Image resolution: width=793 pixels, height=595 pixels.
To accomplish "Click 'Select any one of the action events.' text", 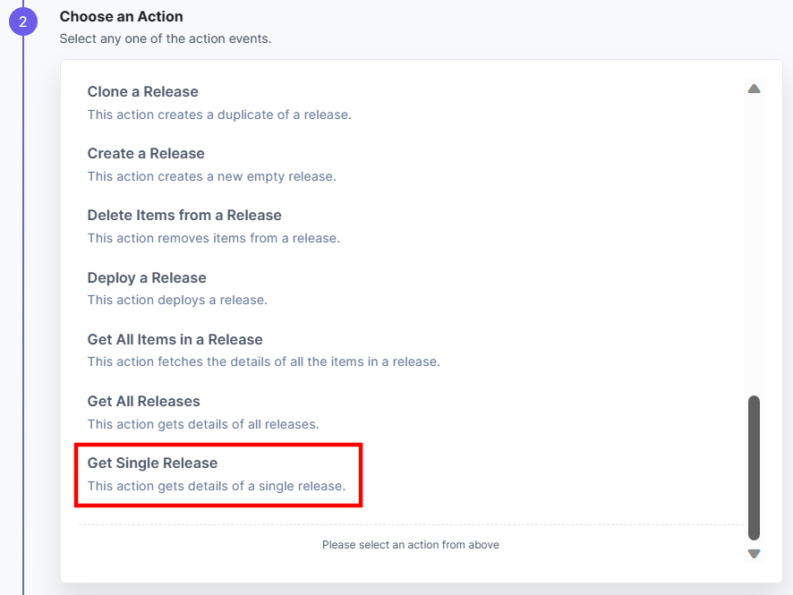I will (166, 39).
